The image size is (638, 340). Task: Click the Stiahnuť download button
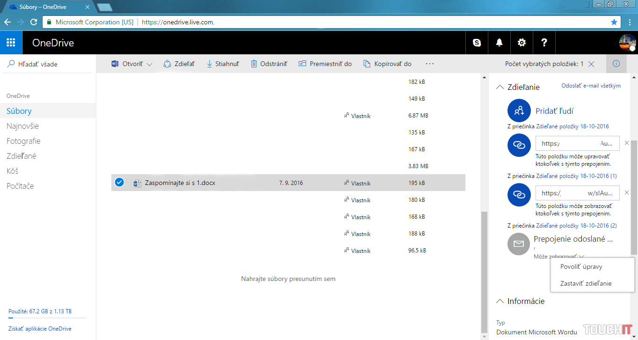pos(223,64)
